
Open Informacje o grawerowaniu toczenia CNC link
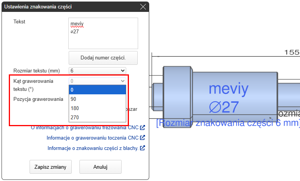[92, 138]
